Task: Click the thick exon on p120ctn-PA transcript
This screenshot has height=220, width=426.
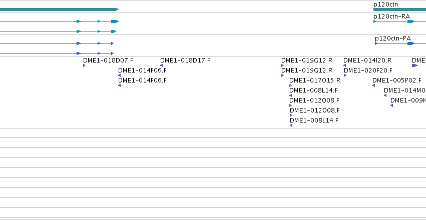Action: click(411, 43)
